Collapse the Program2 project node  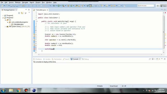pyautogui.click(x=3, y=18)
